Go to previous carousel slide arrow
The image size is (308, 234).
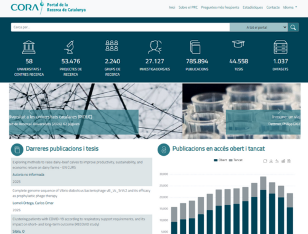tap(30, 111)
